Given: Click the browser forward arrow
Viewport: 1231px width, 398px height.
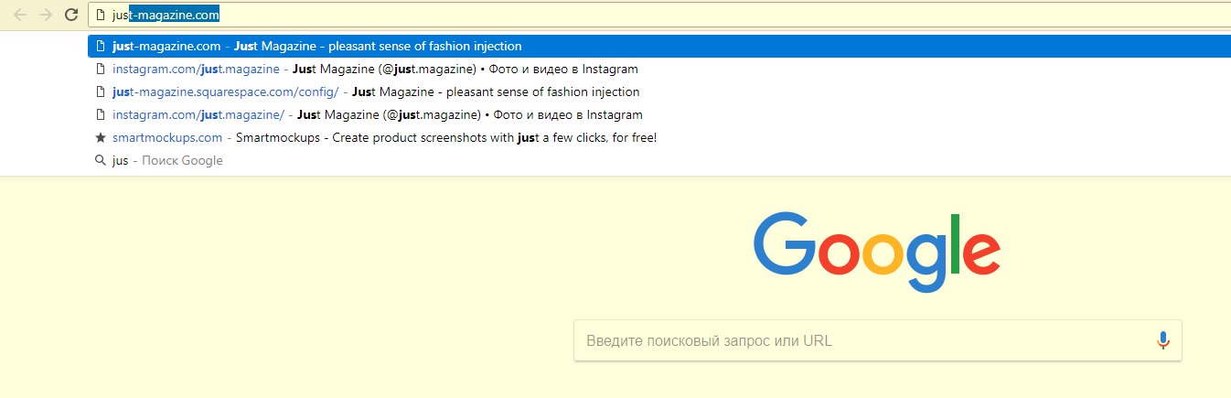Looking at the screenshot, I should pos(46,15).
